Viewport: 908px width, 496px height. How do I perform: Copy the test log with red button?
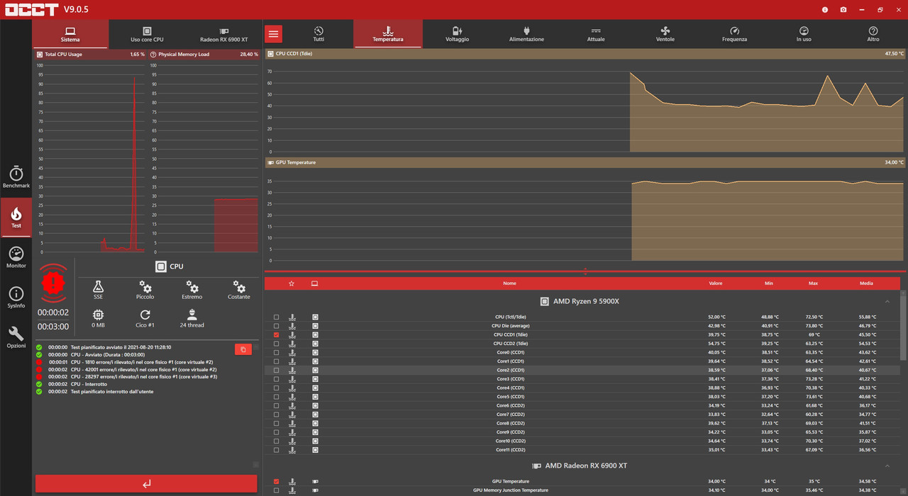tap(243, 349)
